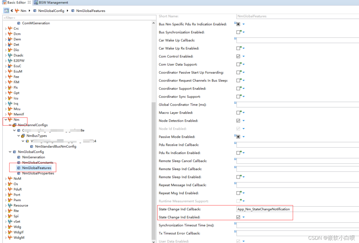
Task: Open dropdown arrow for Com Control Enabled
Action: click(244, 56)
